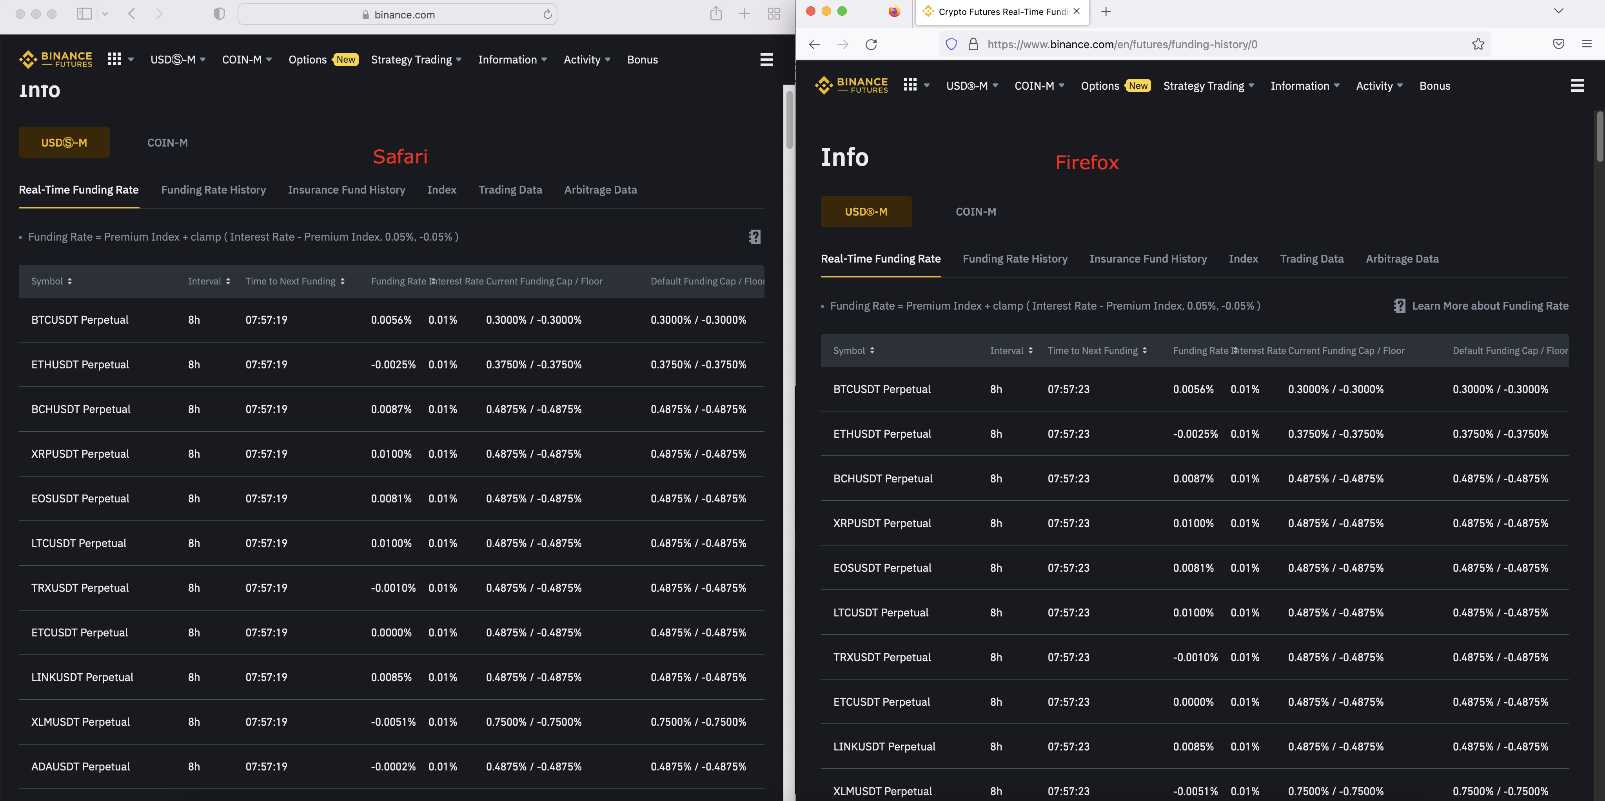The image size is (1605, 801).
Task: Click the help icon beside Learn More about Funding Rate
Action: point(1400,305)
